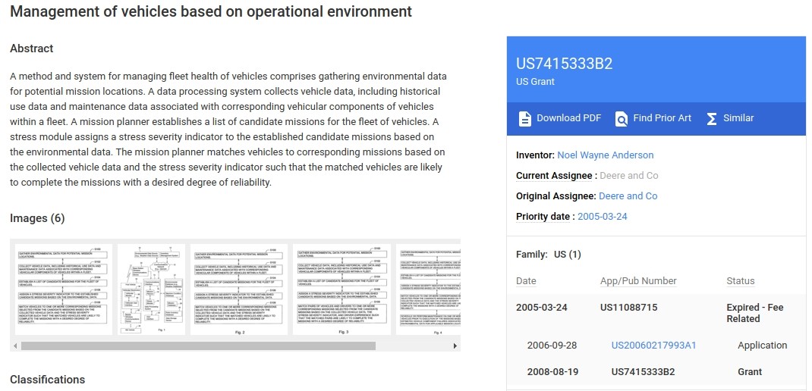
Task: Click the Similar sigma icon
Action: click(712, 118)
